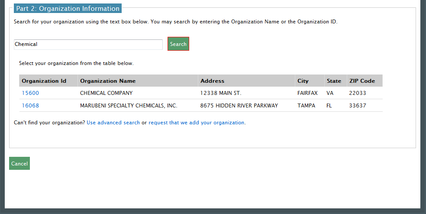Click the City column header
The width and height of the screenshot is (426, 214).
coord(310,81)
